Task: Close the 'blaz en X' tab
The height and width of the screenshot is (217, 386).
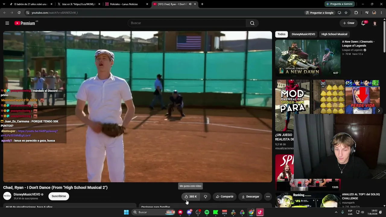Action: pos(99,4)
